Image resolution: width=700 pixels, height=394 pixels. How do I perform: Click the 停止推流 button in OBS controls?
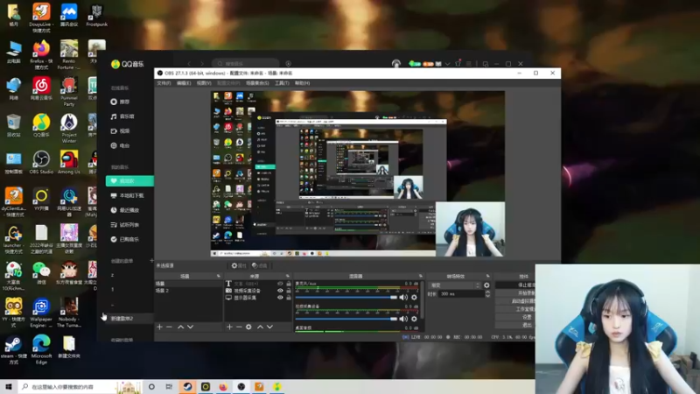(515, 285)
